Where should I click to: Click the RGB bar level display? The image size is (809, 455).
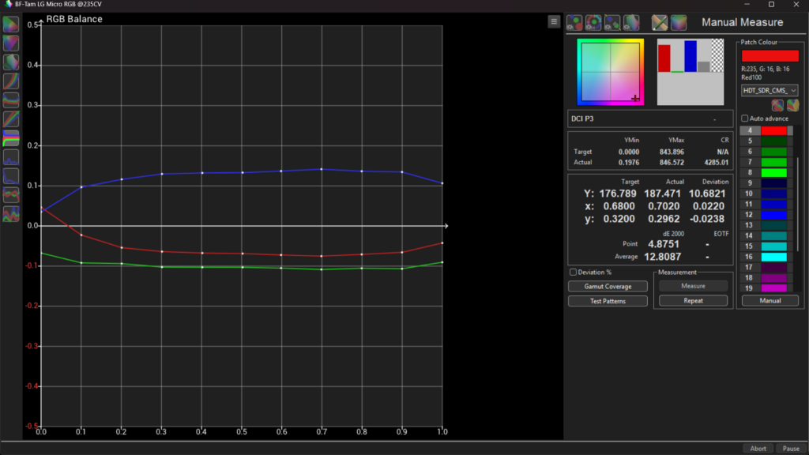pos(690,72)
